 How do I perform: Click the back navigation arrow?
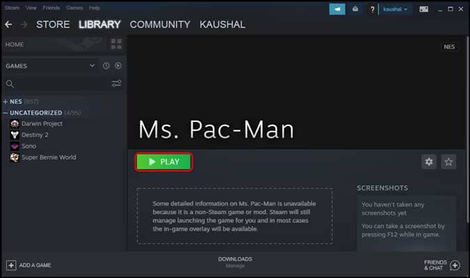point(8,24)
